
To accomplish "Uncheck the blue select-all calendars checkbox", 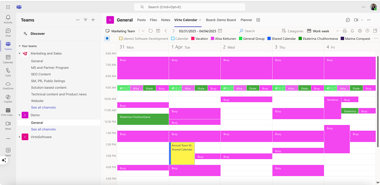I will pos(107,38).
